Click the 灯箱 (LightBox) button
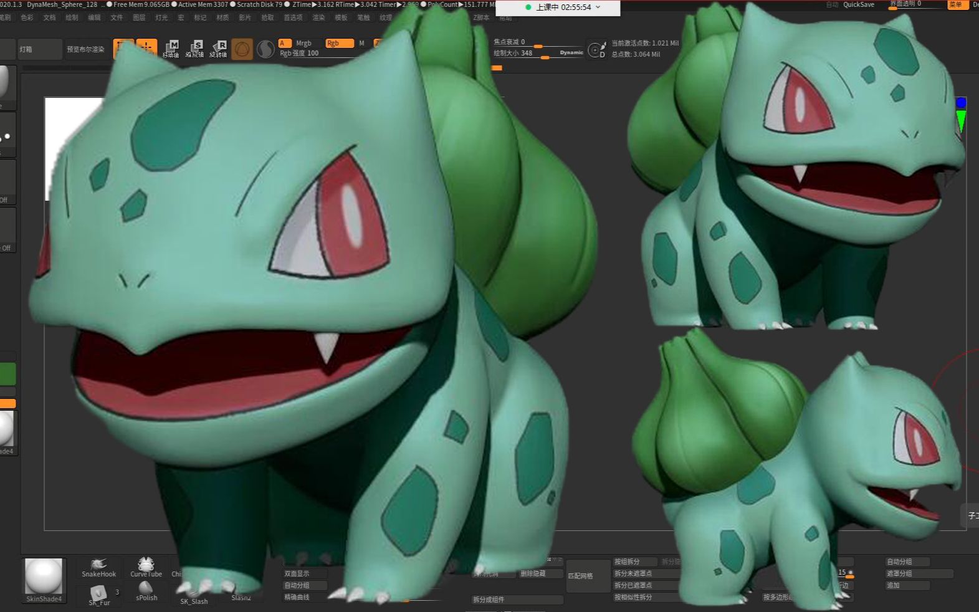Screen dimensions: 979x612 pyautogui.click(x=39, y=49)
